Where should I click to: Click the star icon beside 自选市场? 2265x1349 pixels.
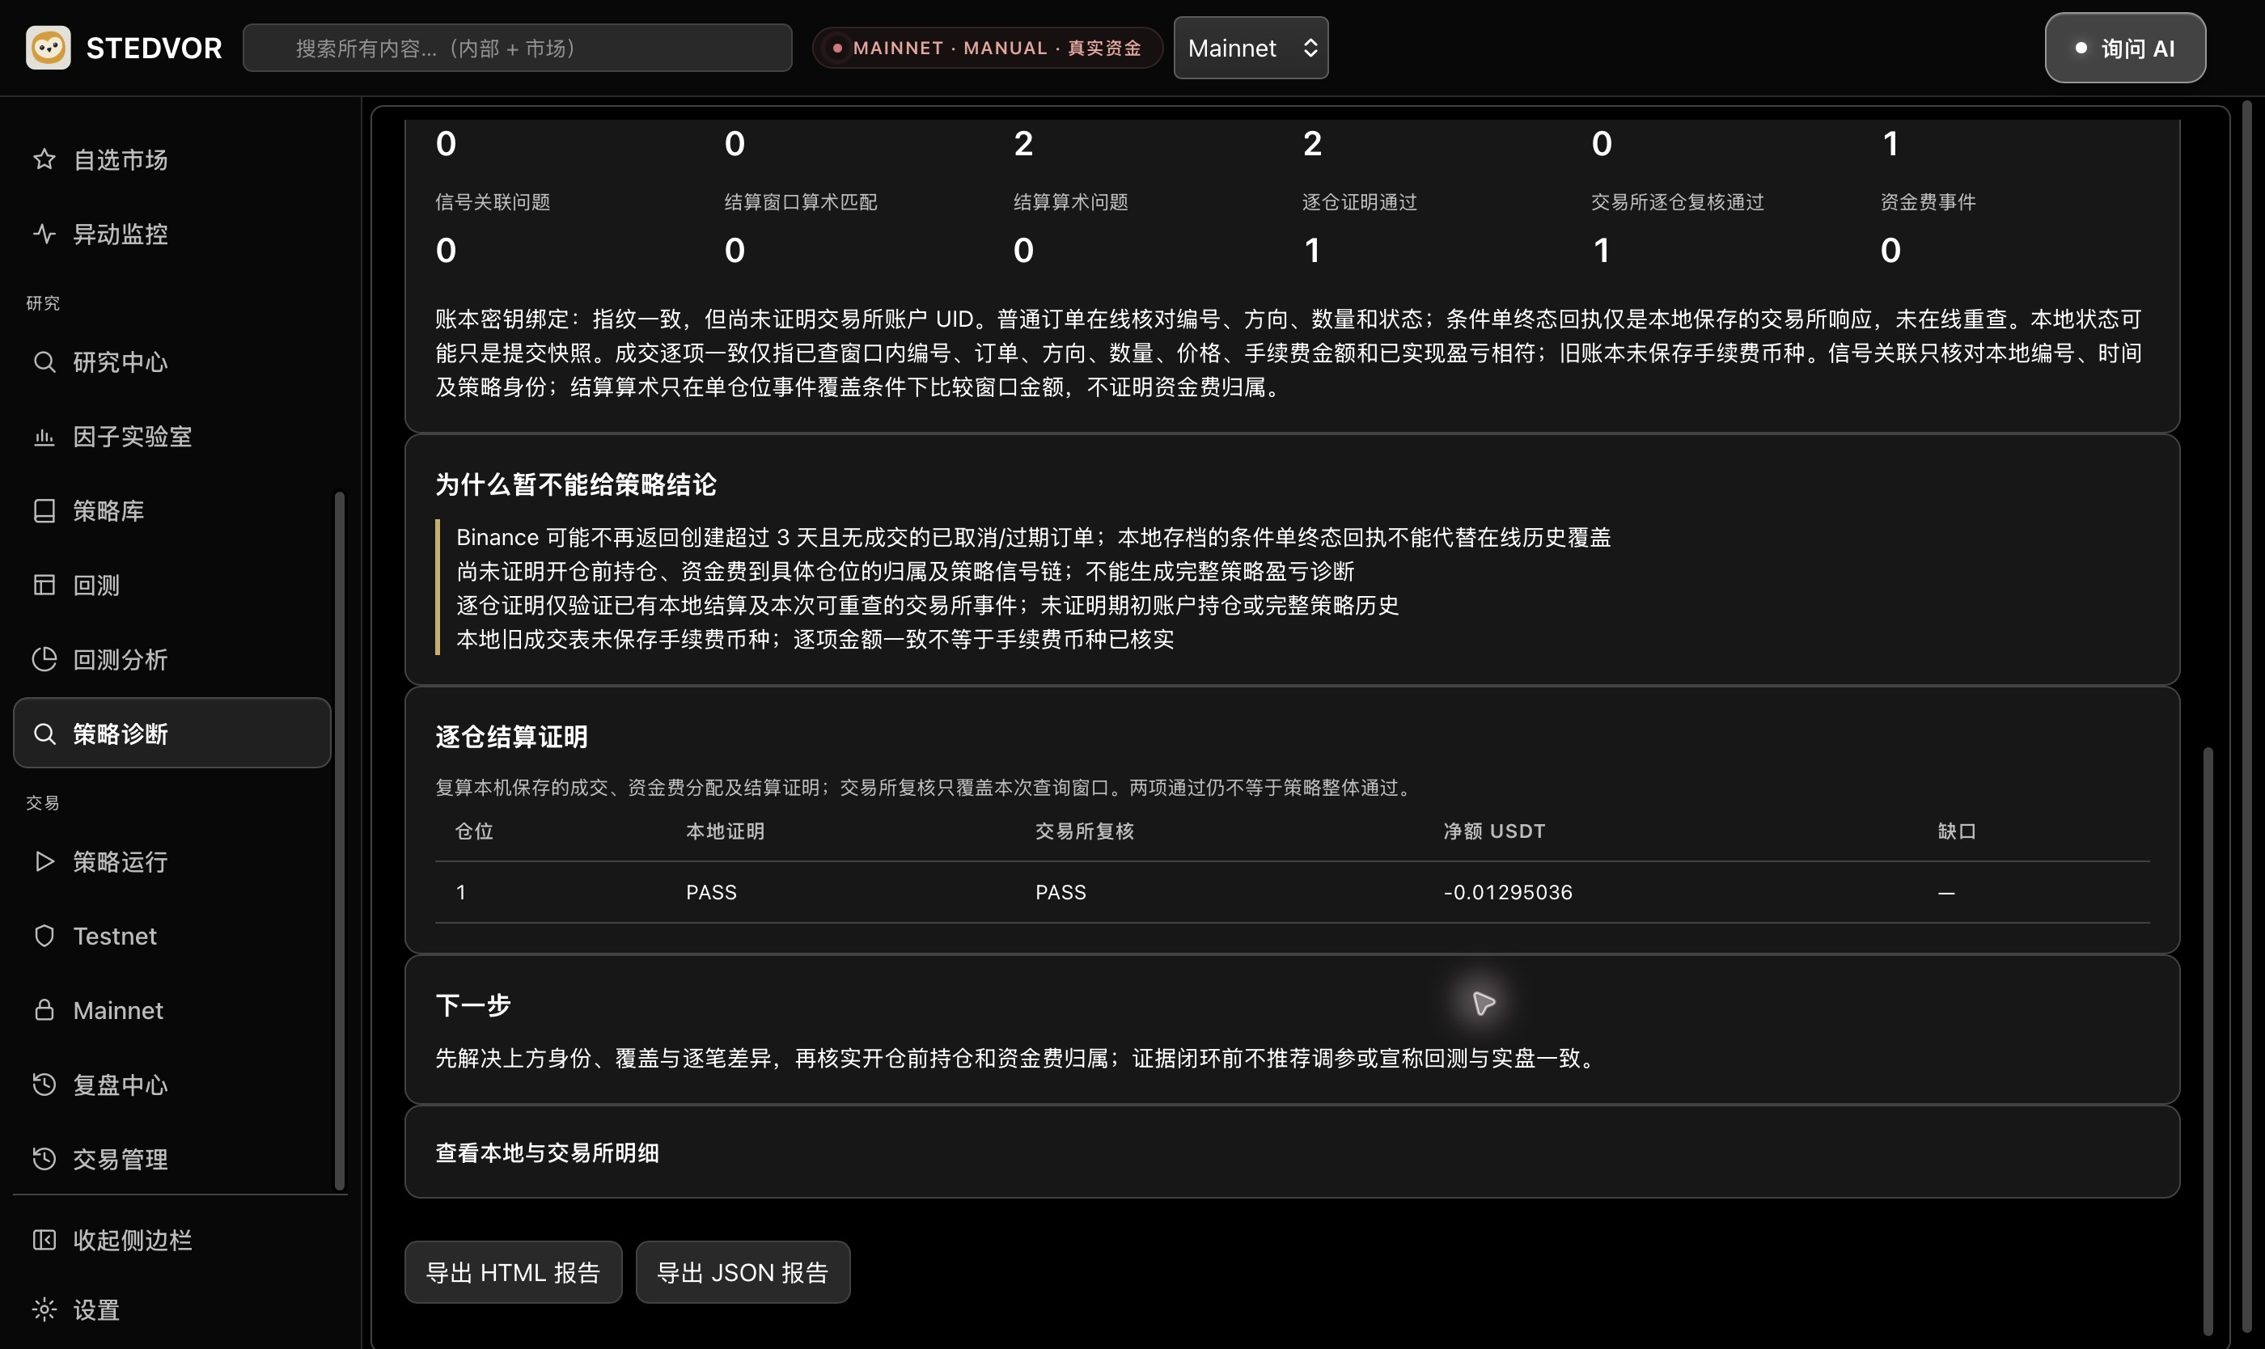[44, 160]
